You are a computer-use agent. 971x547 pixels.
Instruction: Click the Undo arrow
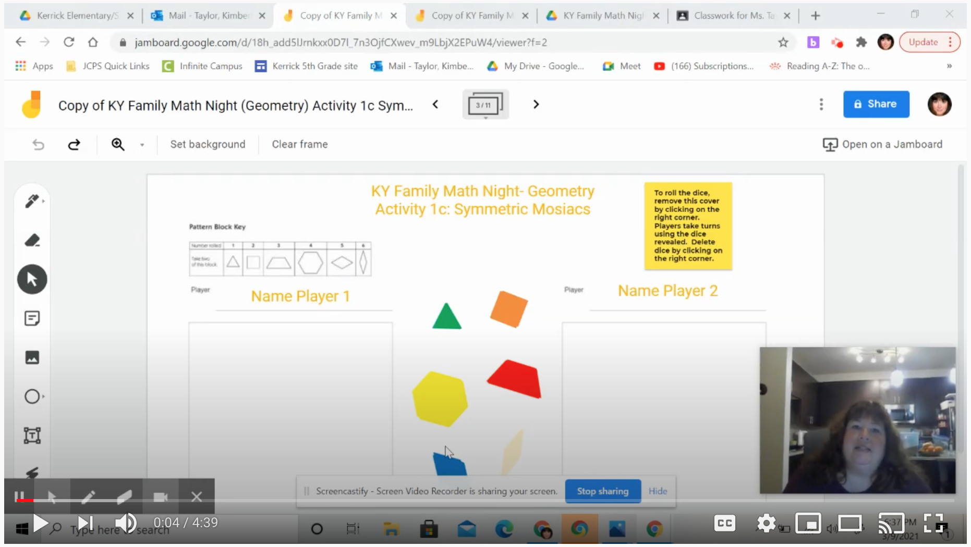[x=39, y=144]
